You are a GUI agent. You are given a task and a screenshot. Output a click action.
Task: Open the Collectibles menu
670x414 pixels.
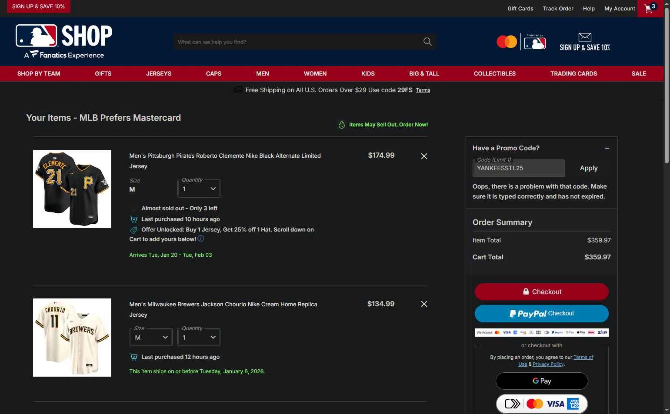(x=495, y=73)
